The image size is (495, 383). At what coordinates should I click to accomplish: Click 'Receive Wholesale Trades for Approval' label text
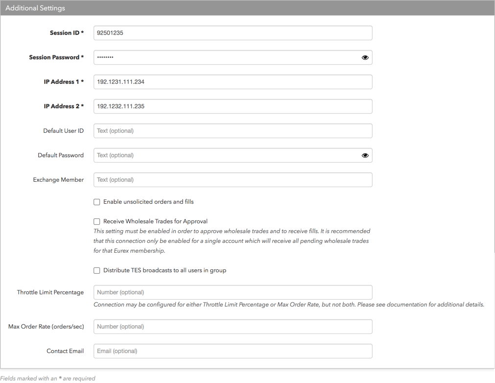click(x=155, y=221)
